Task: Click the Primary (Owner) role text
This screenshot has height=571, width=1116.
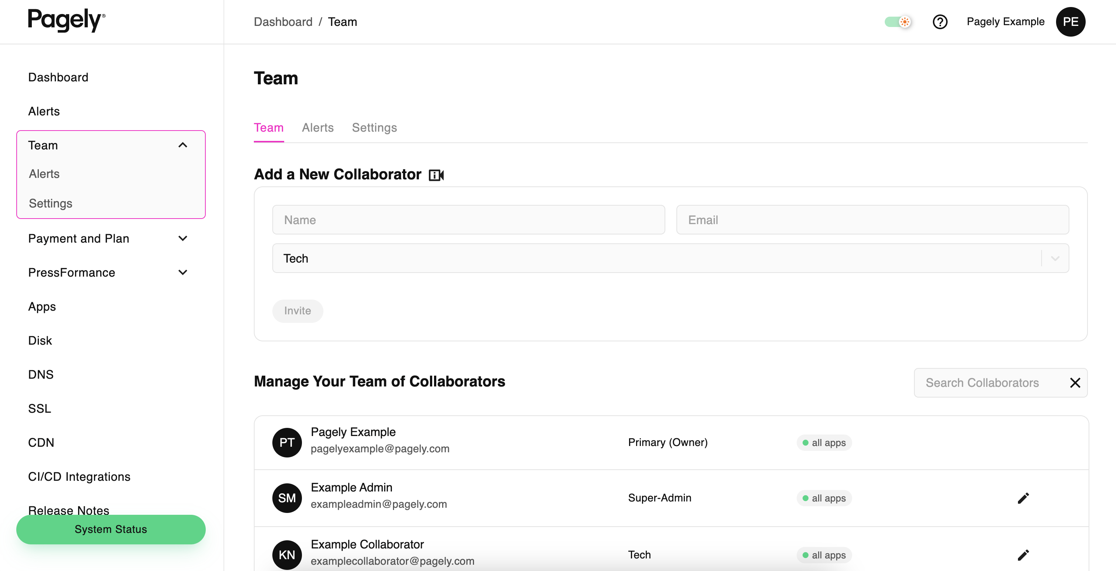Action: pos(668,442)
